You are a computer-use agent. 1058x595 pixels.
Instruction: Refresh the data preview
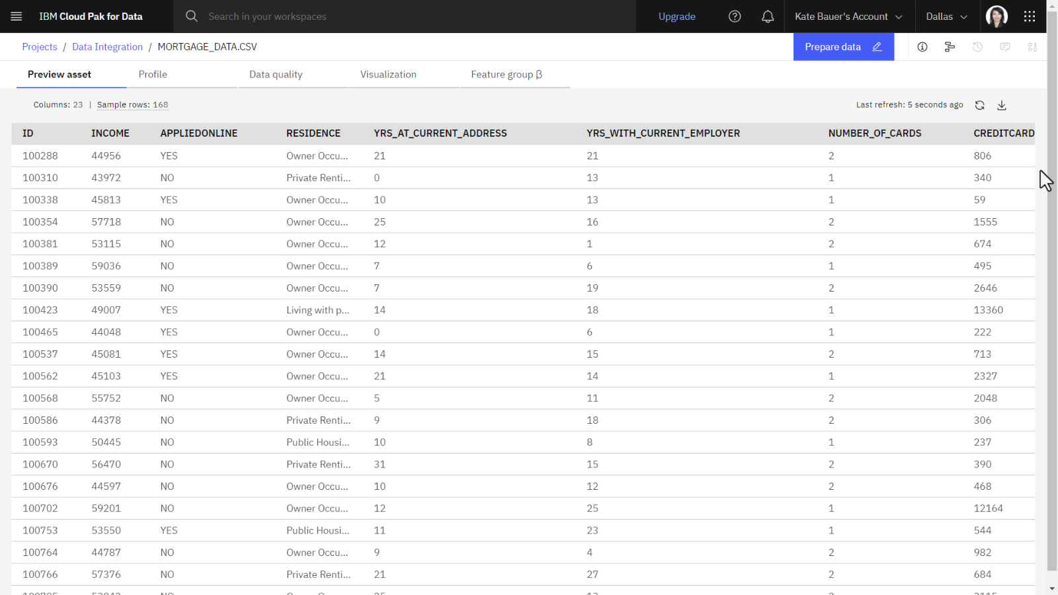coord(979,105)
